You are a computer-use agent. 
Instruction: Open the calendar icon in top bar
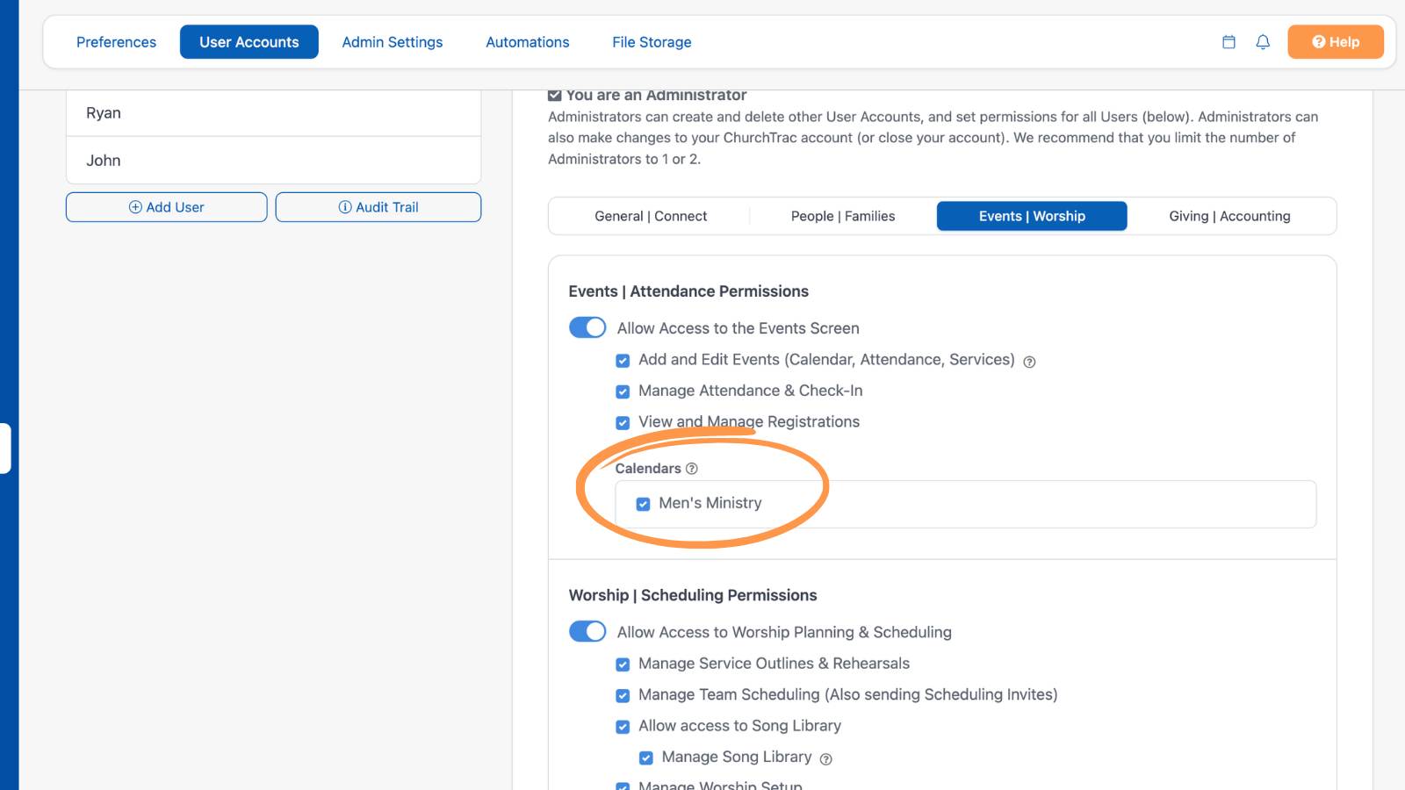1228,42
